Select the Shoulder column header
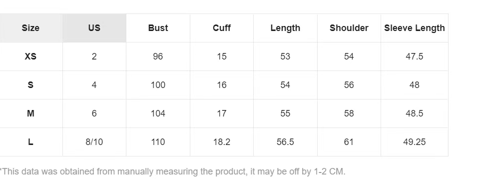This screenshot has height=187, width=482. (349, 28)
